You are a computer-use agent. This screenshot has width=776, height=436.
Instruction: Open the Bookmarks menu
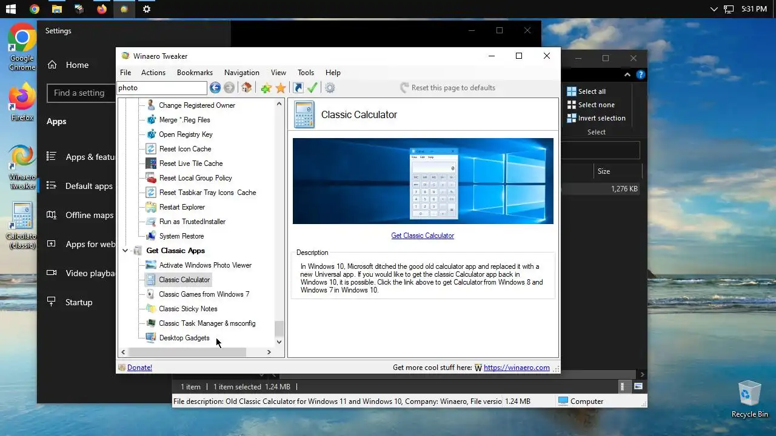point(195,73)
